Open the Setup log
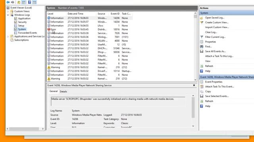The height and width of the screenshot is (142, 254). coord(21,26)
